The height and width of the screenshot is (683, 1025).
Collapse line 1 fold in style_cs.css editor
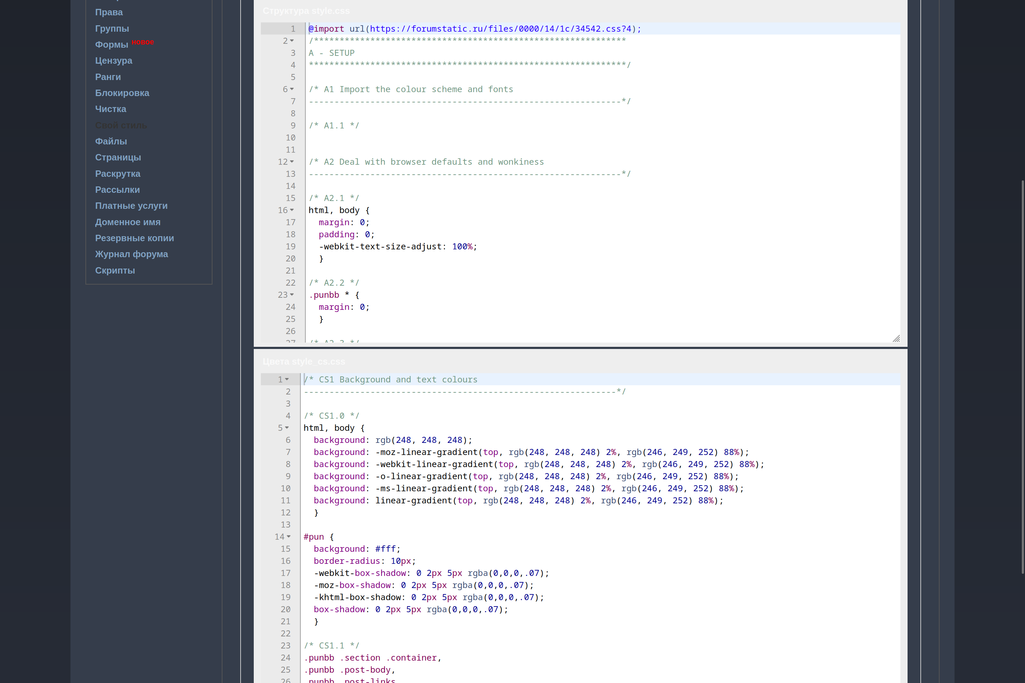pyautogui.click(x=287, y=380)
